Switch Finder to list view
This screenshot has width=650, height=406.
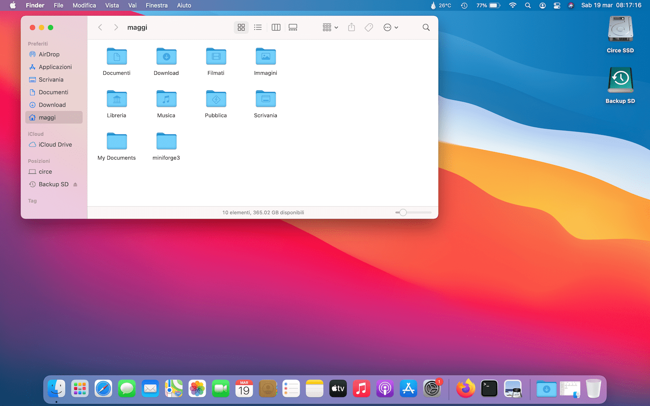coord(258,28)
